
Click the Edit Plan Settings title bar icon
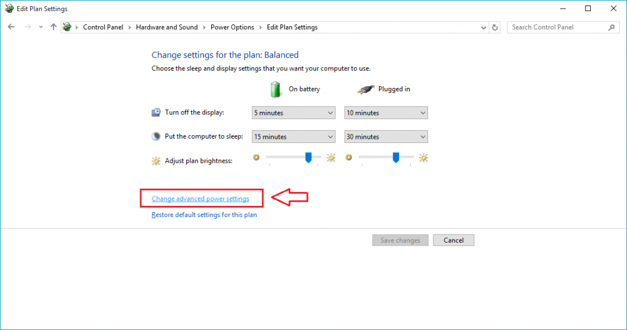9,9
